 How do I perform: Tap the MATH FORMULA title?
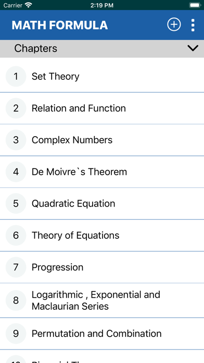pyautogui.click(x=60, y=25)
